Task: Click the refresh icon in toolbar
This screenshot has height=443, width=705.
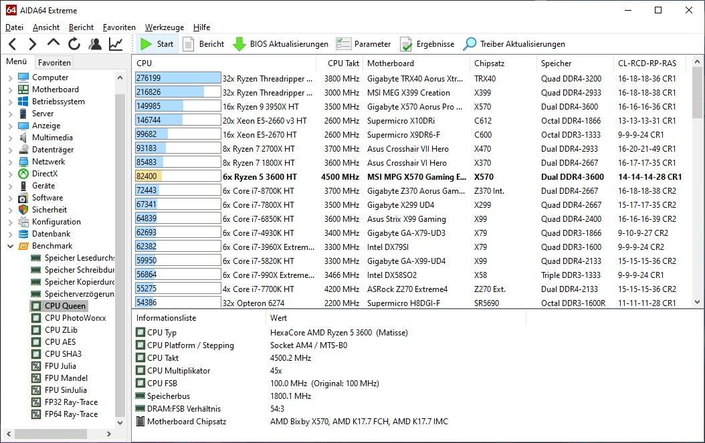Action: [74, 44]
